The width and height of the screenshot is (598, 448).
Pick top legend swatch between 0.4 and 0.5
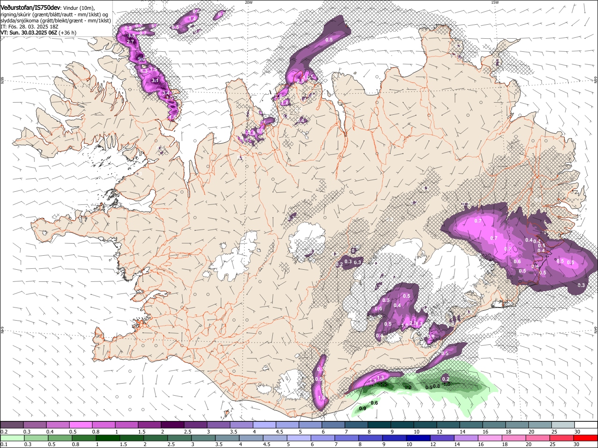click(57, 425)
